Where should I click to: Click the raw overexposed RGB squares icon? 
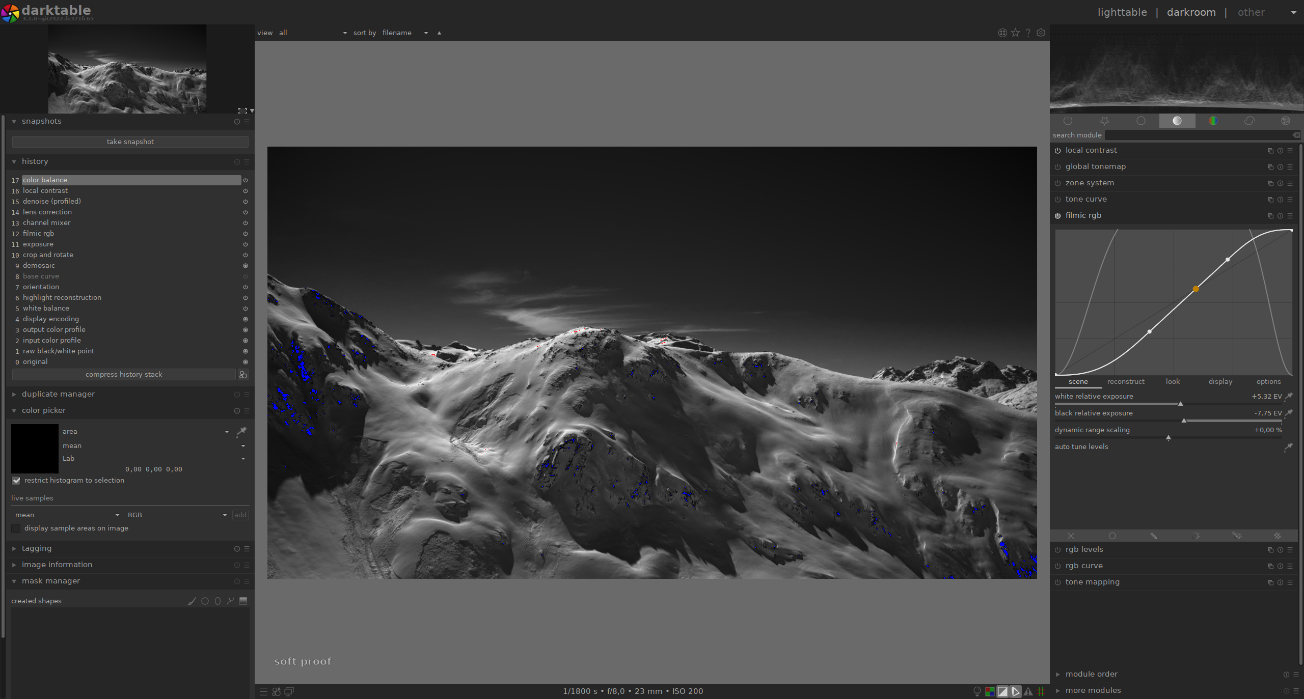tap(990, 691)
